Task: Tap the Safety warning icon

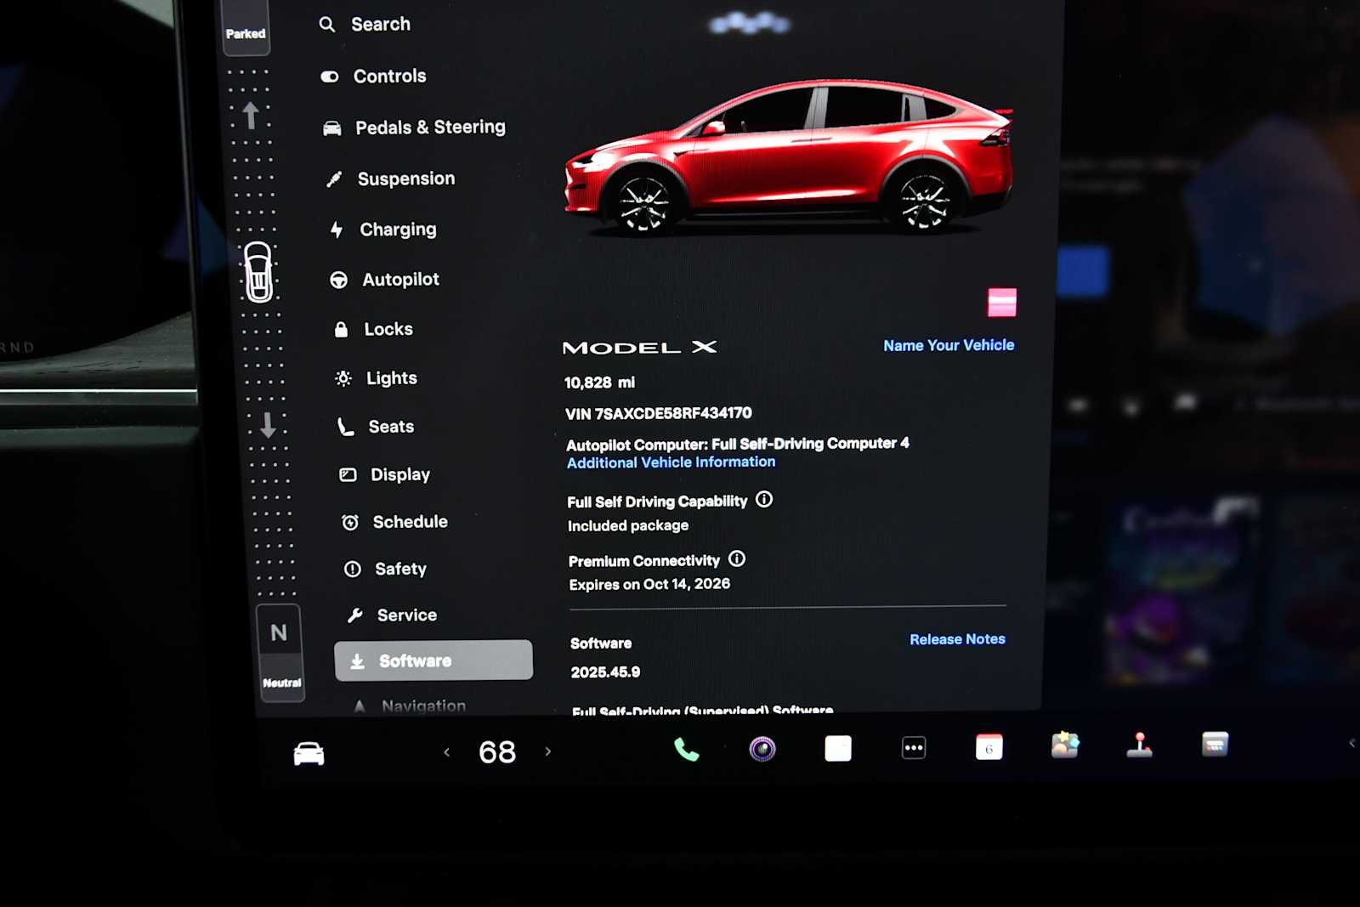Action: [353, 570]
